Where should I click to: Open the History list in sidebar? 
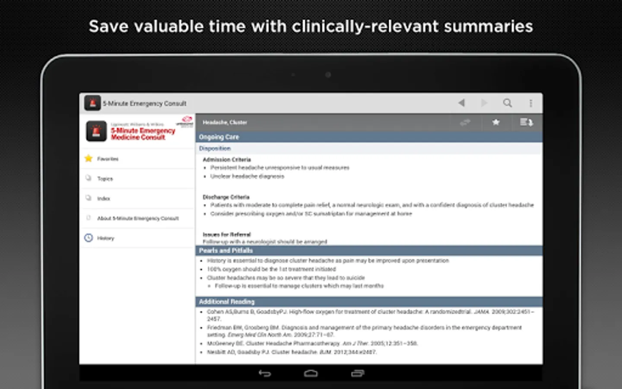coord(137,238)
